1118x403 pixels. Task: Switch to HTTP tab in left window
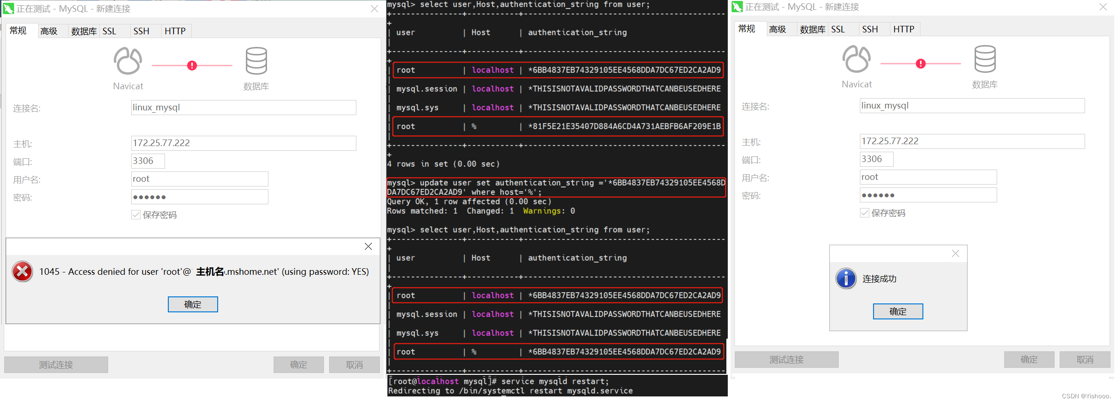coord(175,31)
